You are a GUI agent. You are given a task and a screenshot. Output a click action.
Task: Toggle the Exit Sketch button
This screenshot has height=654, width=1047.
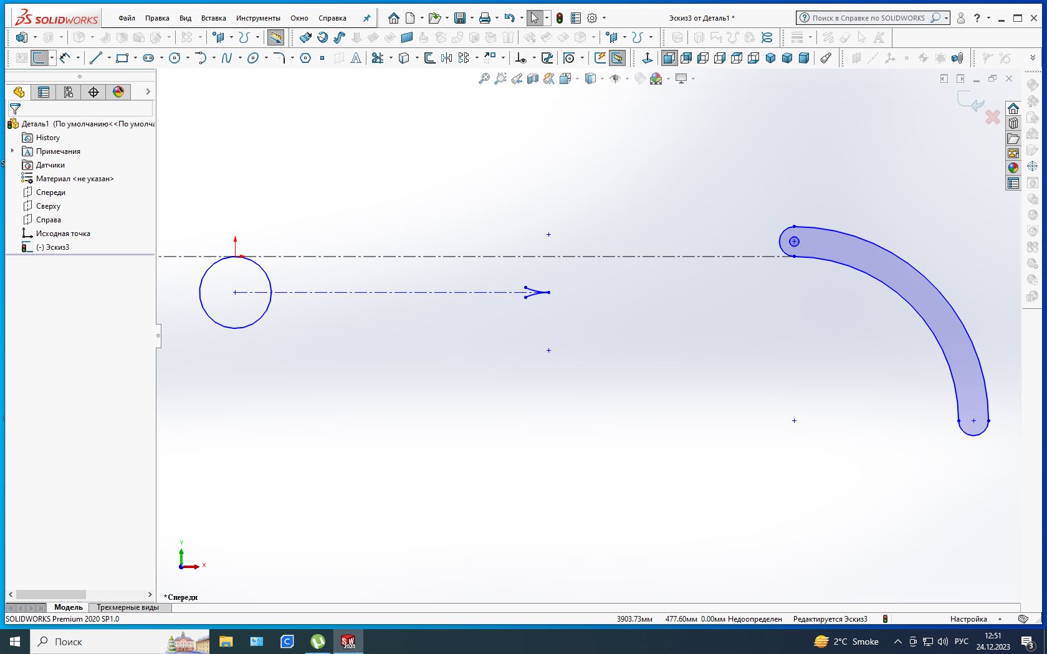click(39, 58)
